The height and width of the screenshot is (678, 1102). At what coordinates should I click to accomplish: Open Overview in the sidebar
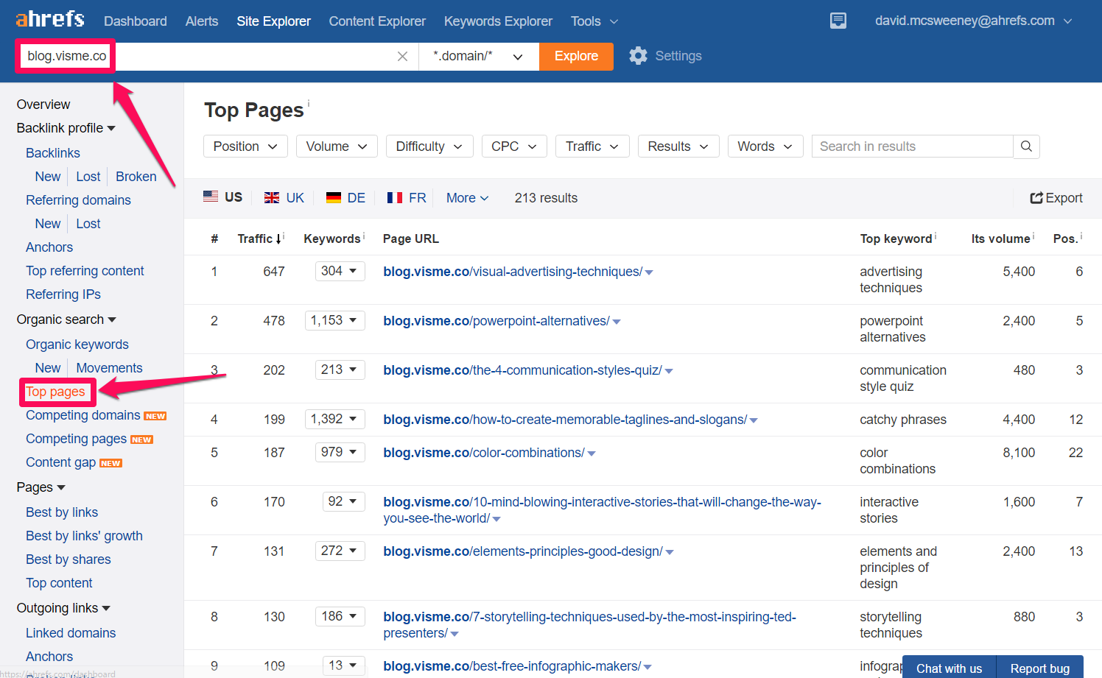43,105
